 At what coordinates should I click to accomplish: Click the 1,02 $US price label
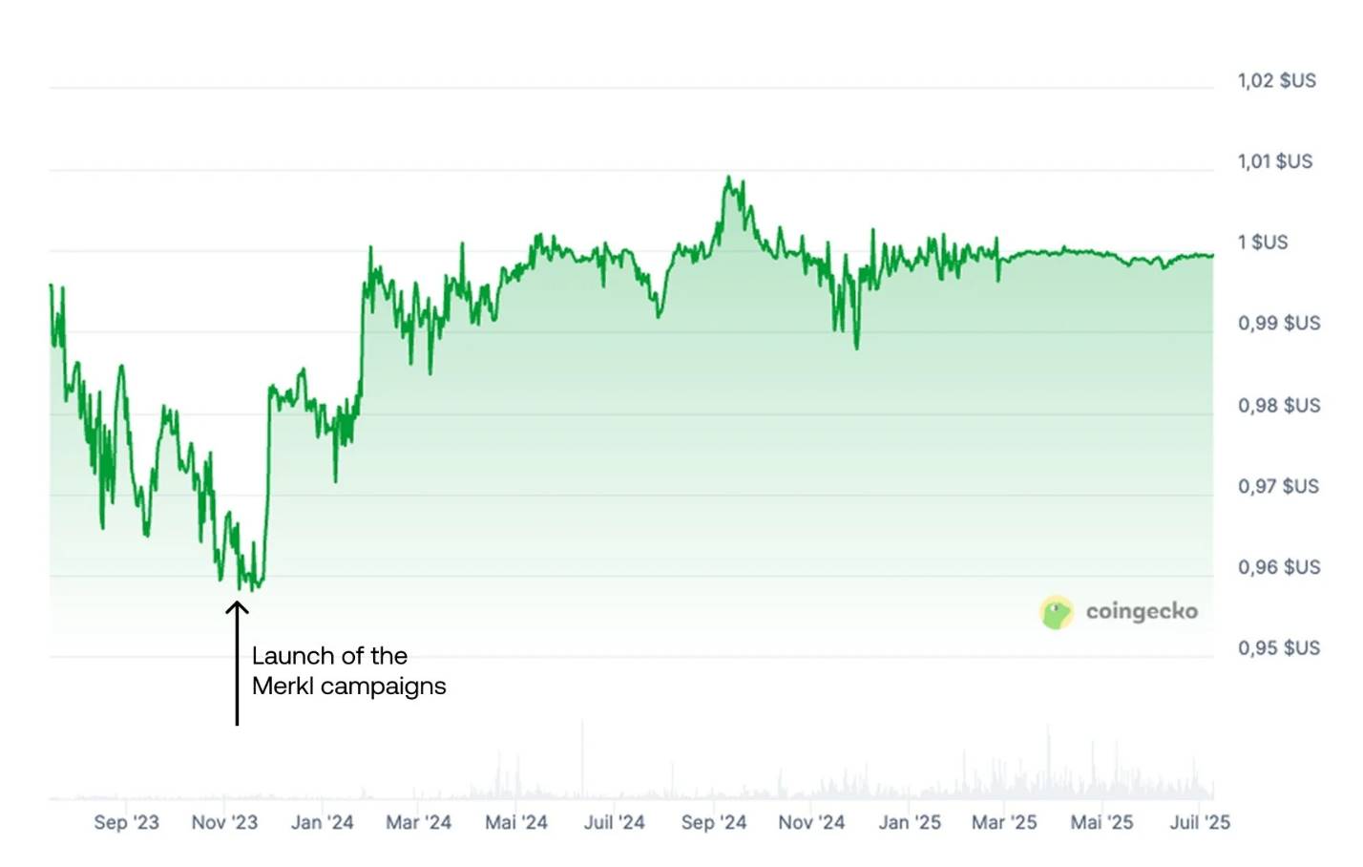[x=1276, y=80]
